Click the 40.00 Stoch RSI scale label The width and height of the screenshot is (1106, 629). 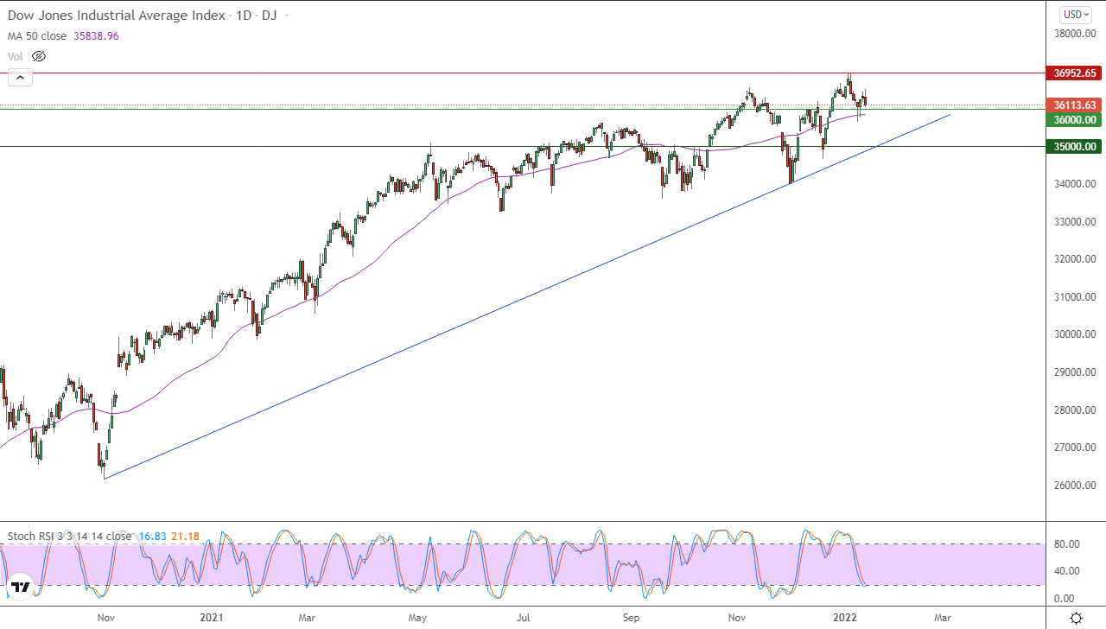(x=1067, y=570)
